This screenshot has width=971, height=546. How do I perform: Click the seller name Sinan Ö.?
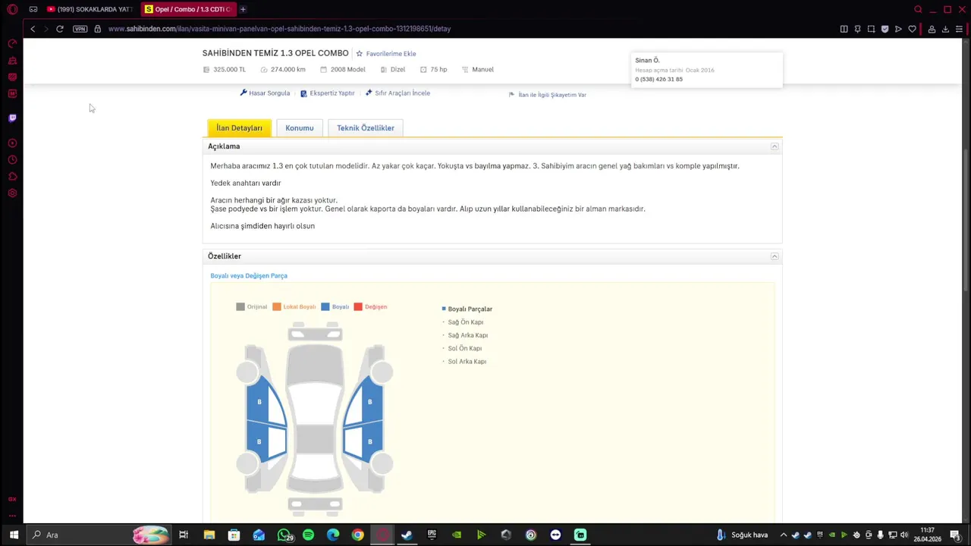[647, 61]
